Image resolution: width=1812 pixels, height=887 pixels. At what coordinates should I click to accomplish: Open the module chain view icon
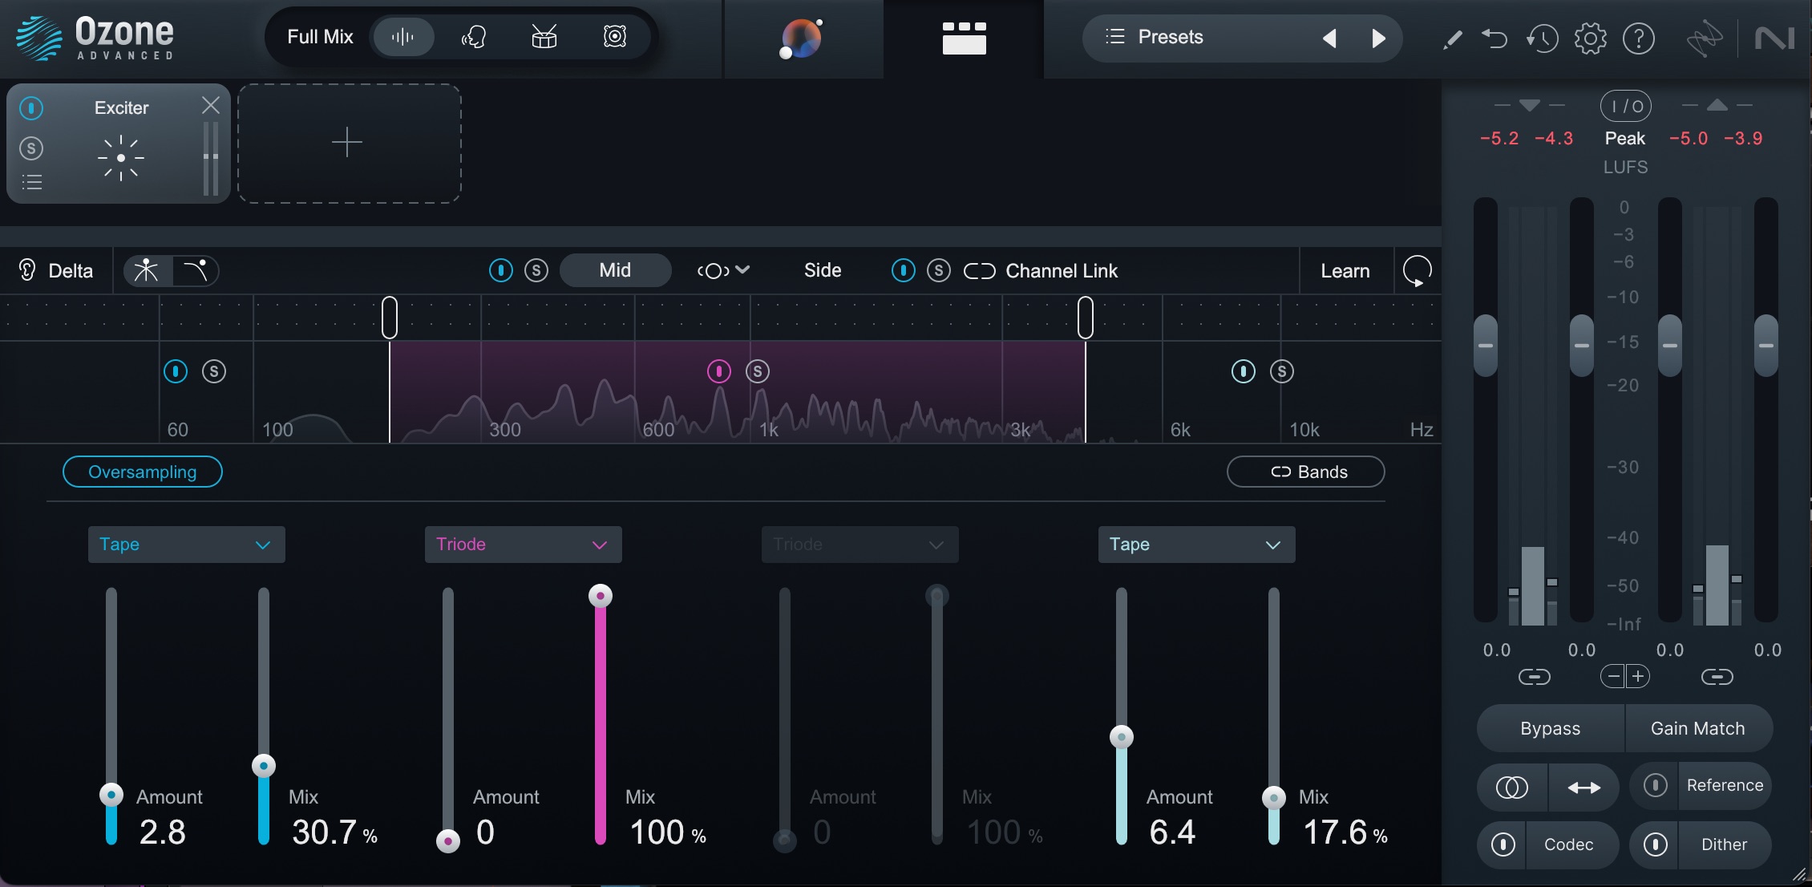[x=964, y=38]
